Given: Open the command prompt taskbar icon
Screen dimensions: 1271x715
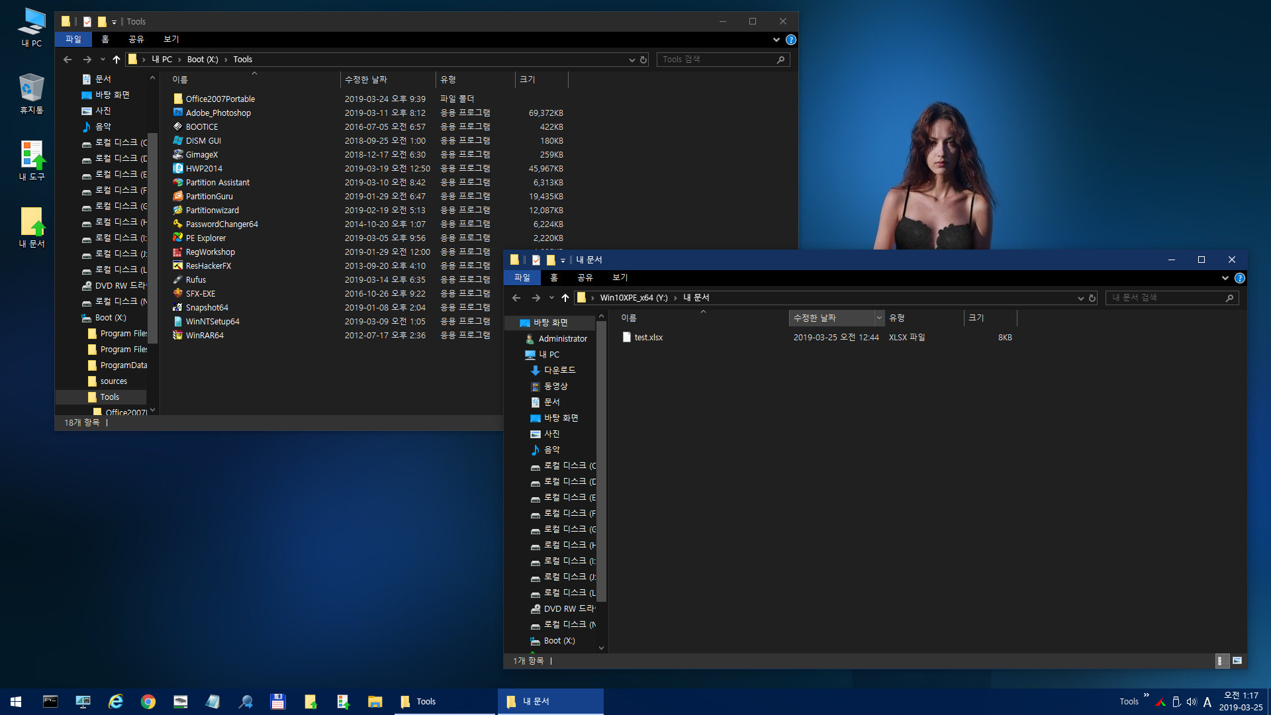Looking at the screenshot, I should pos(50,701).
